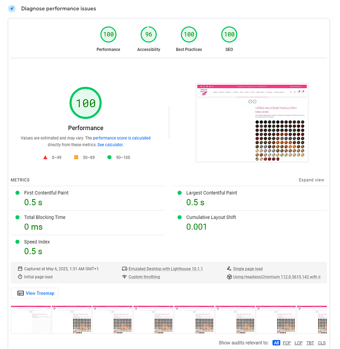Open the sixth filmstrip frame thumbnail
Screen dimensions: 340x349
tap(235, 319)
